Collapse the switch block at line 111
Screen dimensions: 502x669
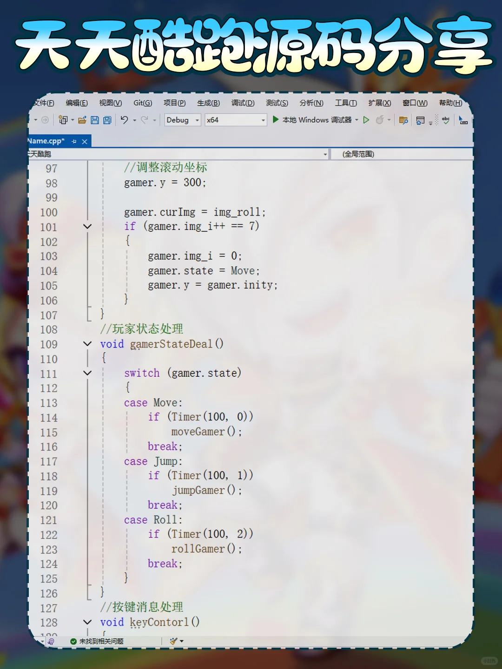coord(87,373)
